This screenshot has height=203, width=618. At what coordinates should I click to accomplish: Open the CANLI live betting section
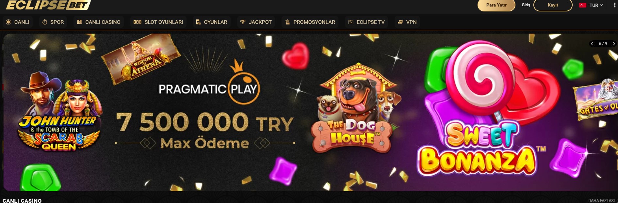coord(18,22)
